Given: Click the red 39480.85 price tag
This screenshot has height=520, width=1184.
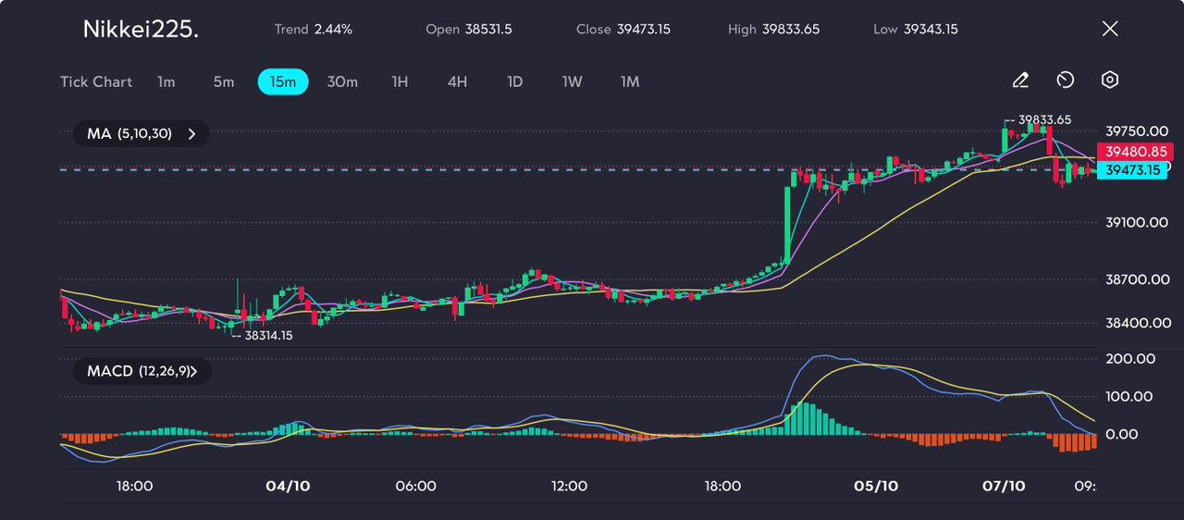Looking at the screenshot, I should pyautogui.click(x=1134, y=152).
